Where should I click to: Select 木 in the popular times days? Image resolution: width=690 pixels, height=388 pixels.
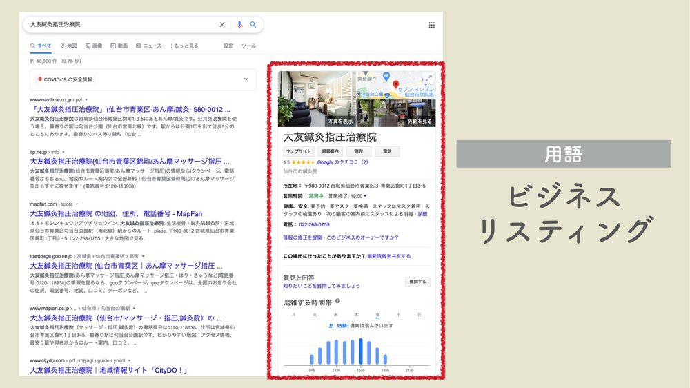pos(357,315)
